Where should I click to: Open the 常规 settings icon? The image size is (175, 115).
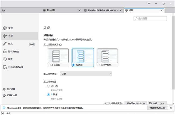[5, 28]
